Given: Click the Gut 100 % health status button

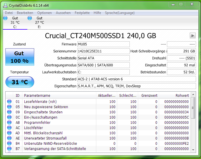Looking at the screenshot, I should [x=20, y=57].
